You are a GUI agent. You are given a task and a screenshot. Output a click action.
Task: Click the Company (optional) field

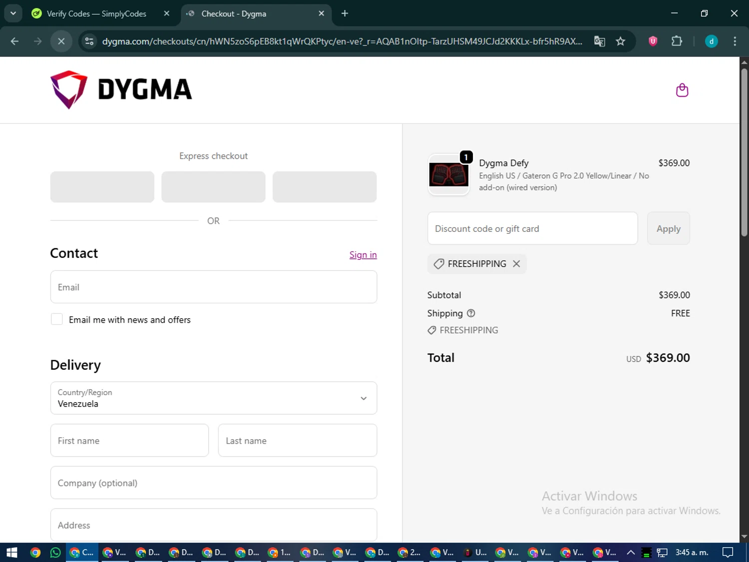(214, 483)
